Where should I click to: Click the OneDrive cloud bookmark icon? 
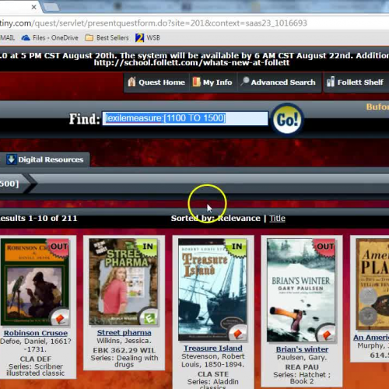[26, 38]
